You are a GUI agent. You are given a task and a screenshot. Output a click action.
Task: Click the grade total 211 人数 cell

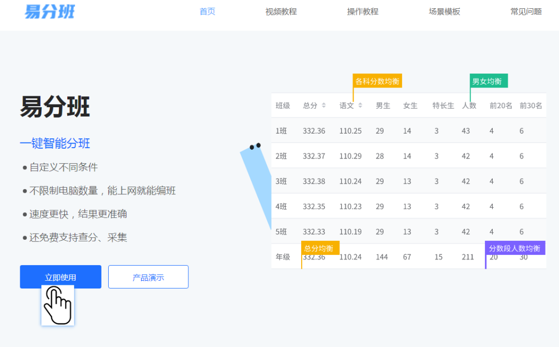tap(468, 257)
